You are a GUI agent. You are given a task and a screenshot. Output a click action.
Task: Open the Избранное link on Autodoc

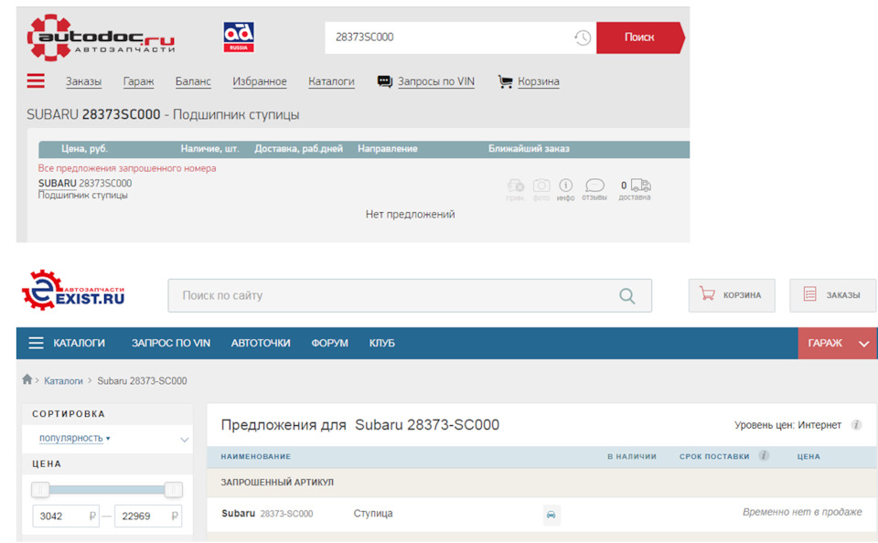tap(259, 80)
